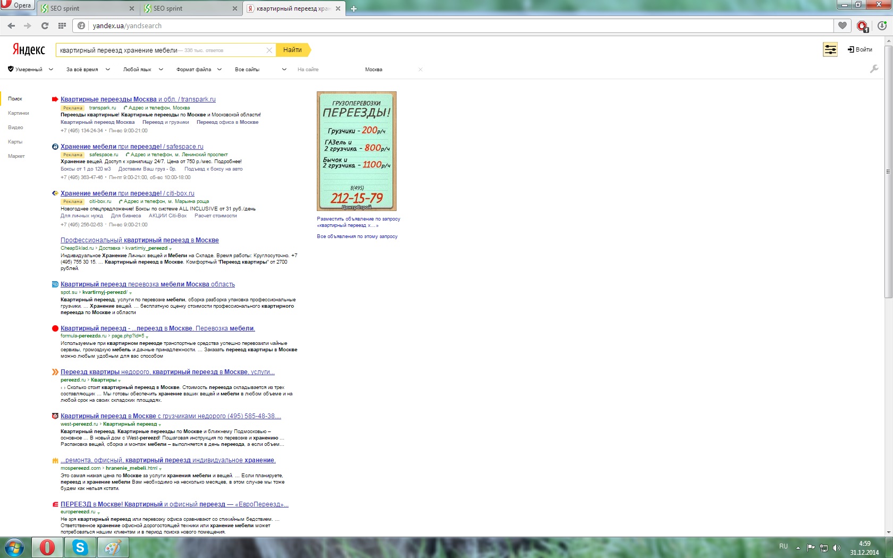Open a new browser tab
Screen dimensions: 893x558
(x=353, y=9)
